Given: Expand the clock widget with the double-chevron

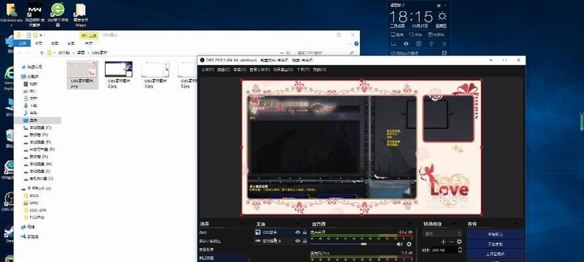Looking at the screenshot, I should point(444,44).
